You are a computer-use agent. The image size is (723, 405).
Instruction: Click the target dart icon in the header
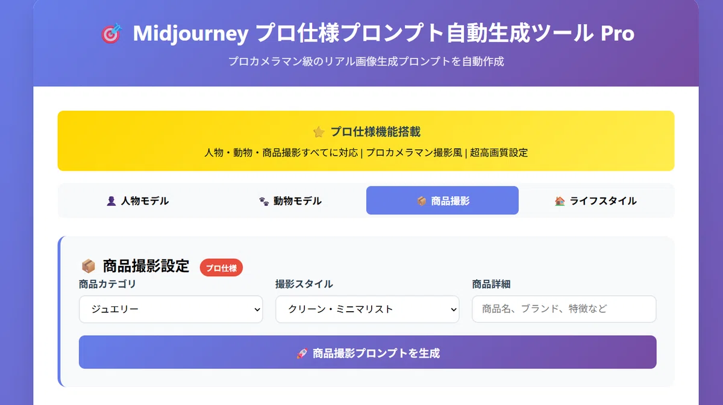coord(111,33)
